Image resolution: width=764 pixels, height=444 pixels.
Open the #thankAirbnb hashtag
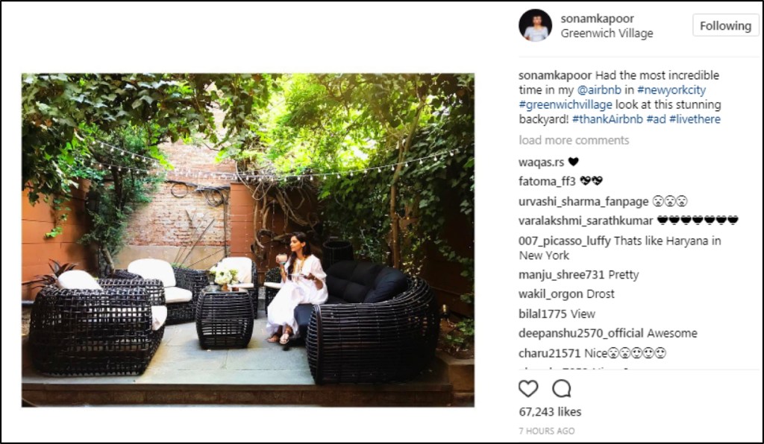tap(607, 119)
